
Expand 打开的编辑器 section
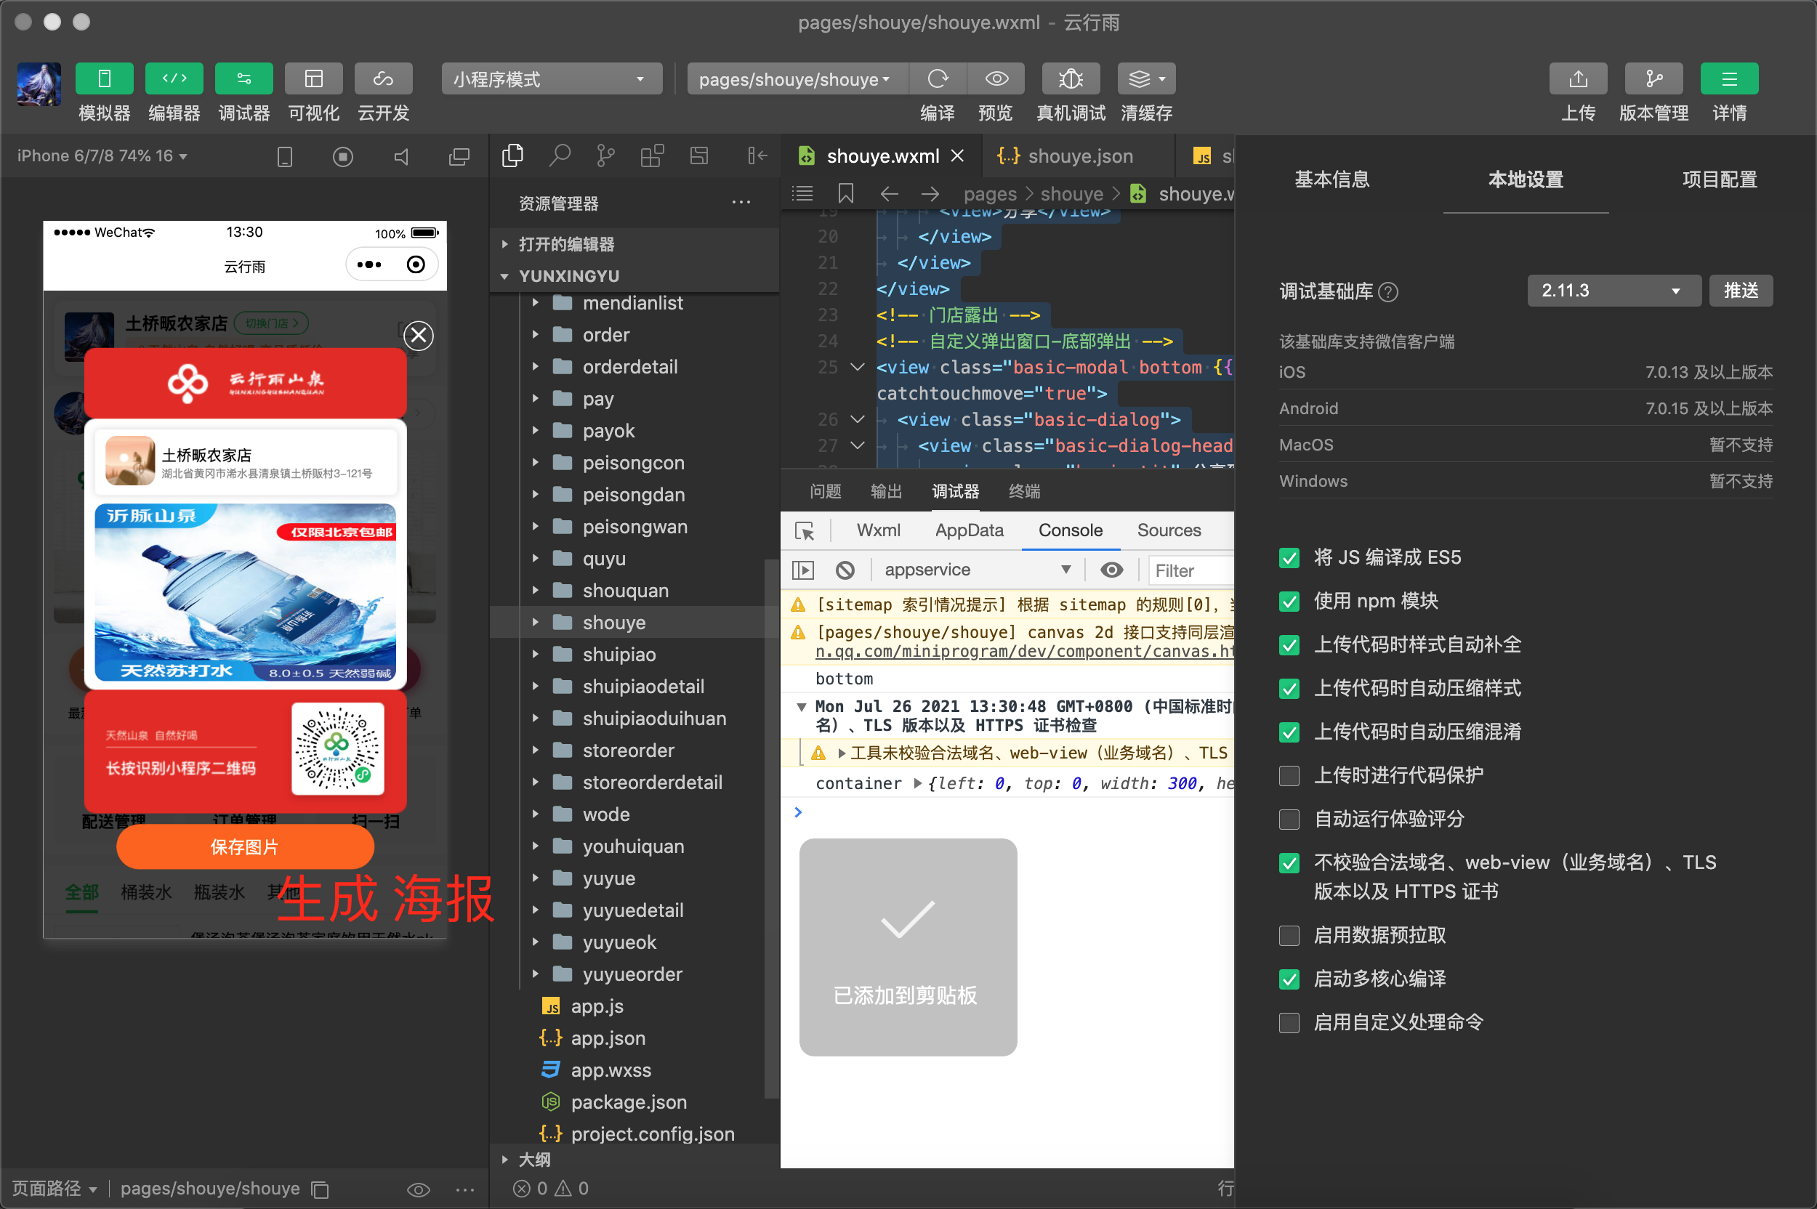(x=634, y=243)
